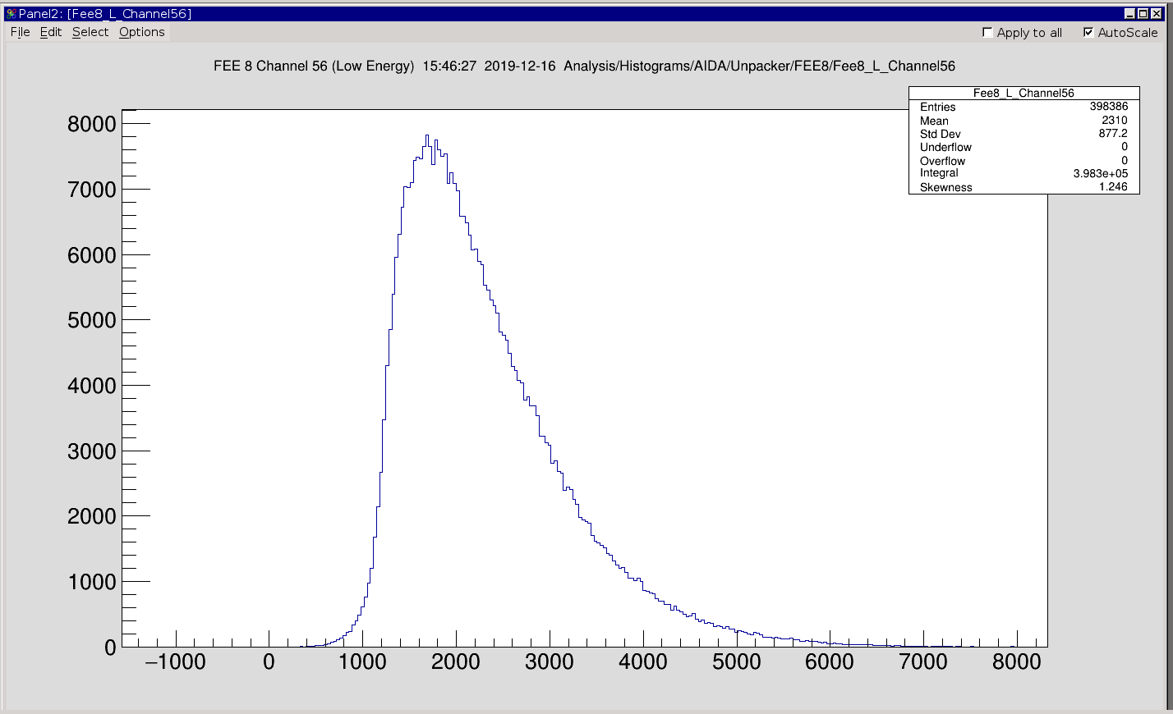Select the Entries value 398386
This screenshot has height=714, width=1173.
click(1109, 107)
